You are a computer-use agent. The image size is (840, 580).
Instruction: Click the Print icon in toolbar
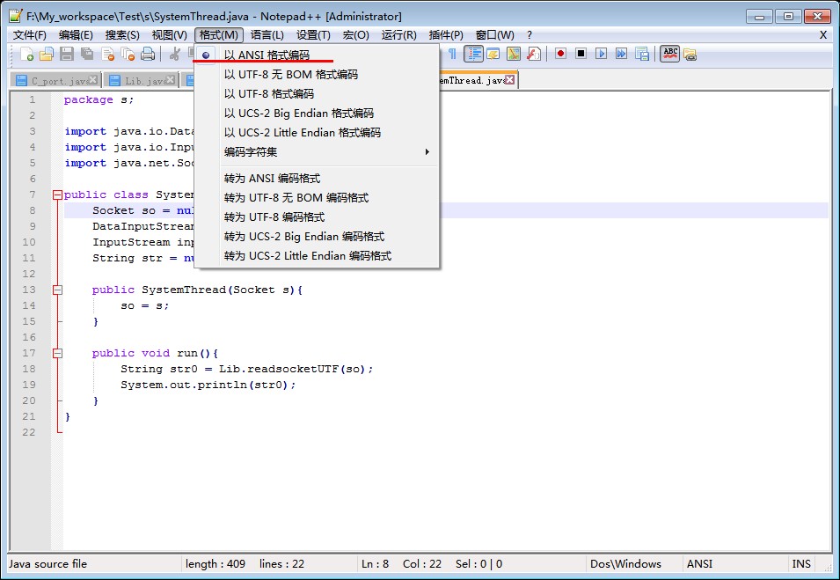click(148, 55)
